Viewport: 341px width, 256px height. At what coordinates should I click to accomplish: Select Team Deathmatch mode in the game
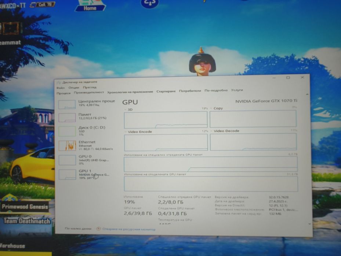point(26,221)
